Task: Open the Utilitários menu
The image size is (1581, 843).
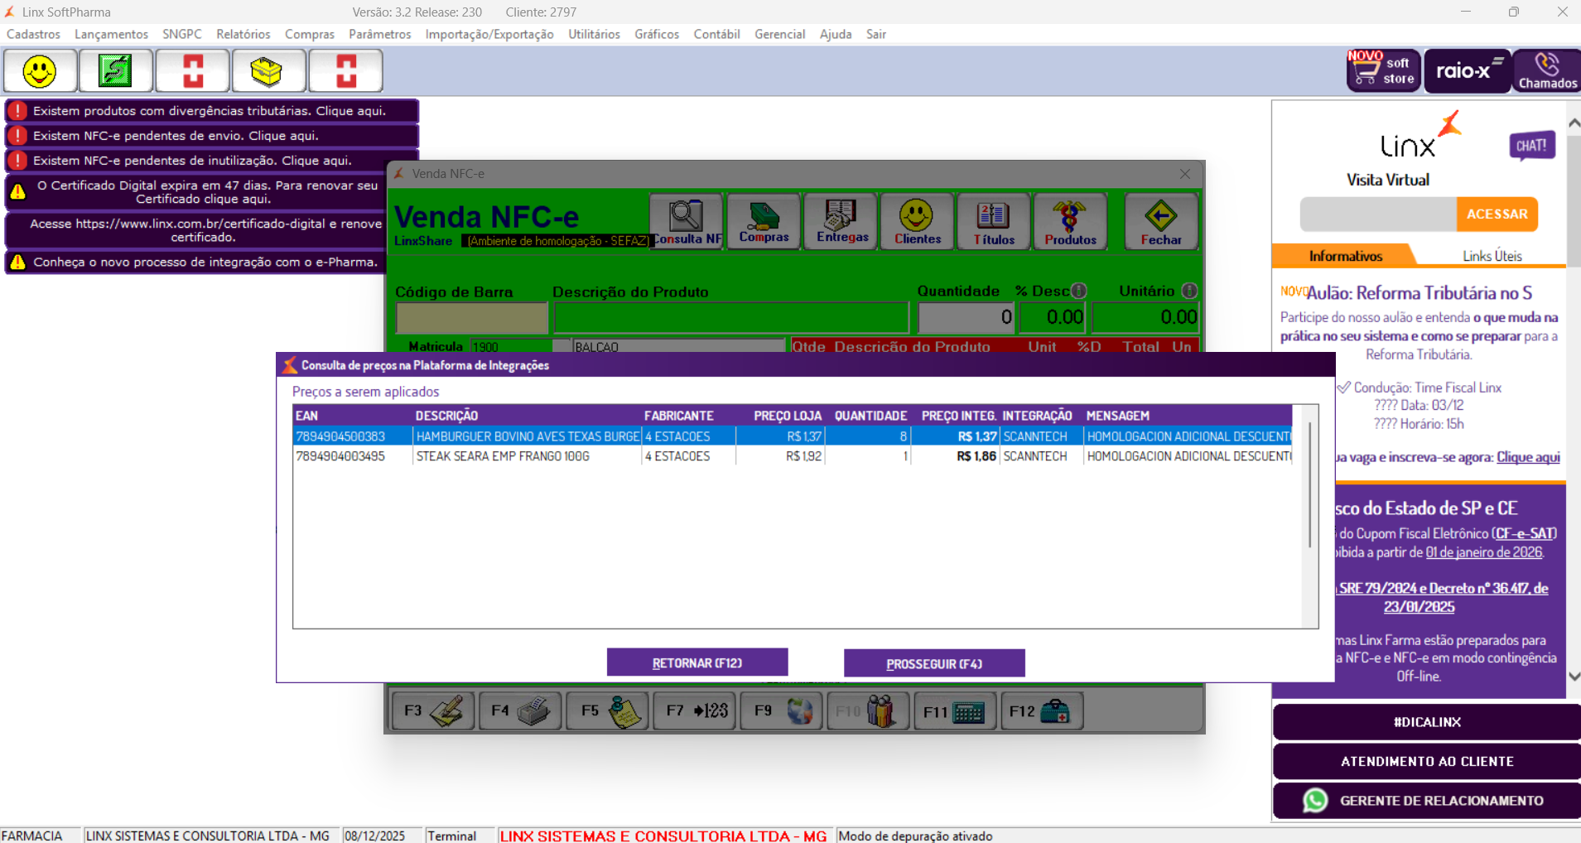Action: coord(594,34)
